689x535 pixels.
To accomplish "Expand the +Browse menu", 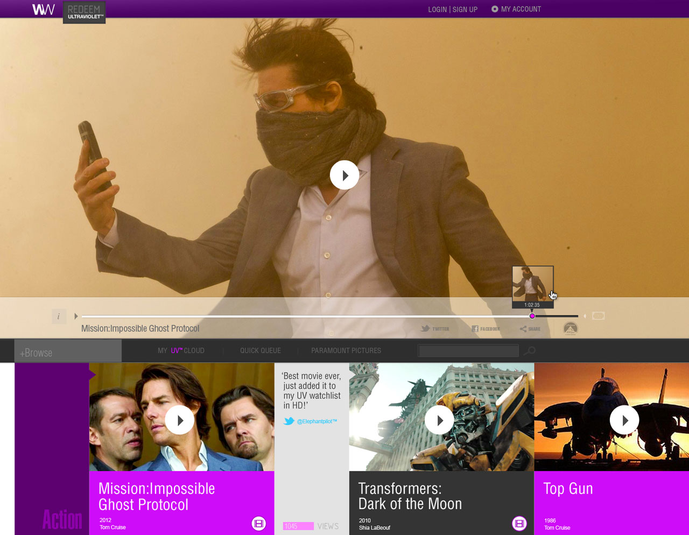I will pos(68,351).
